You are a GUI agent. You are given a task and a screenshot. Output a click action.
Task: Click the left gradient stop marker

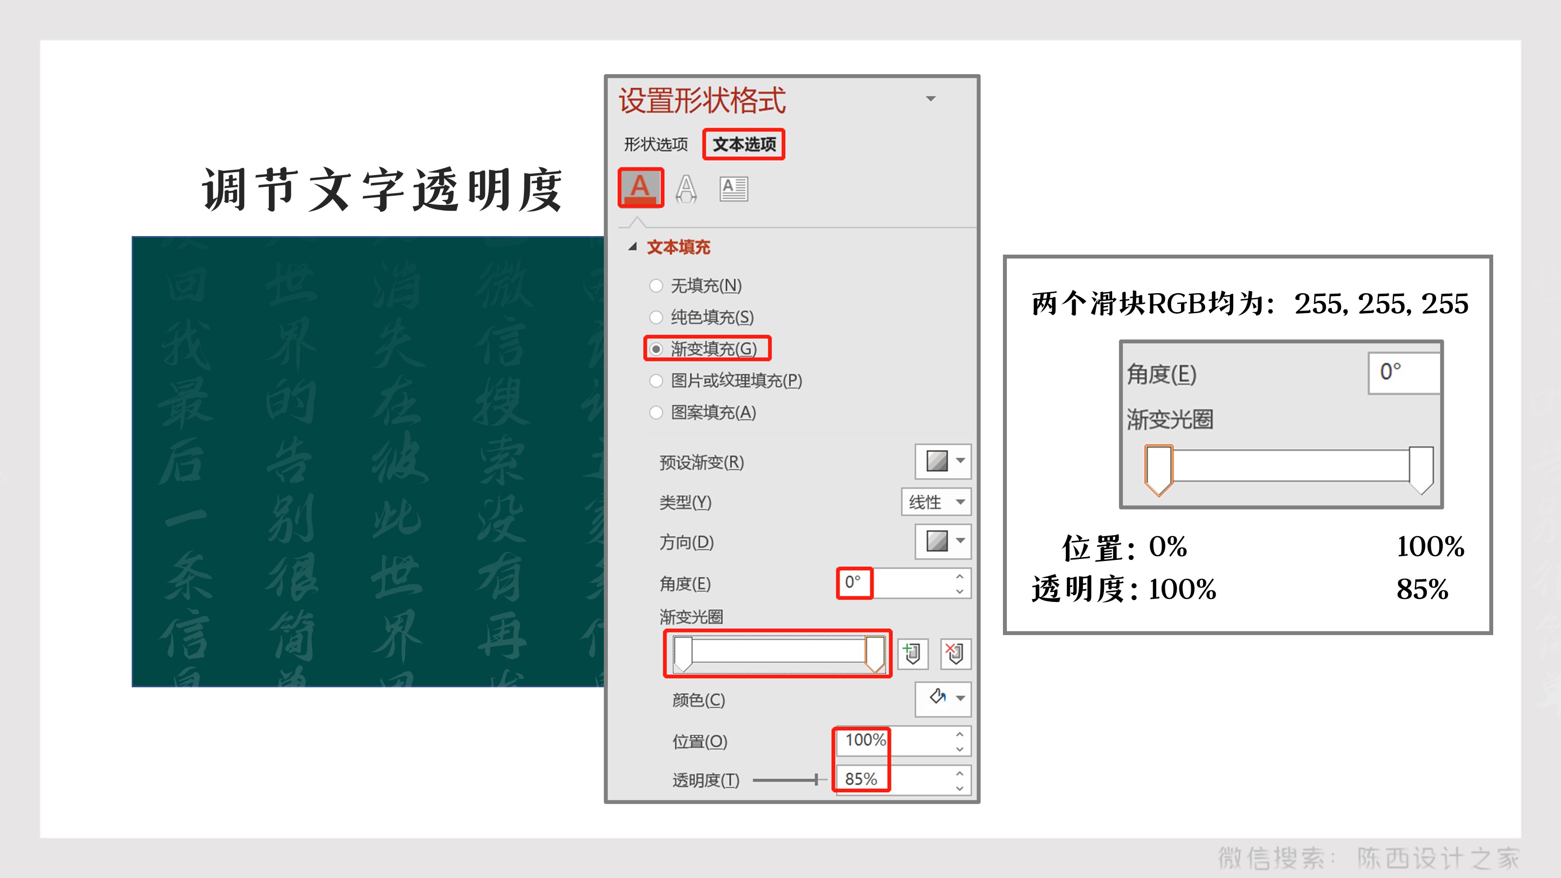point(683,653)
